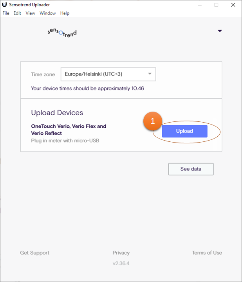Maximize the Sensotrend Uploader window
This screenshot has height=282, width=242.
click(216, 5)
